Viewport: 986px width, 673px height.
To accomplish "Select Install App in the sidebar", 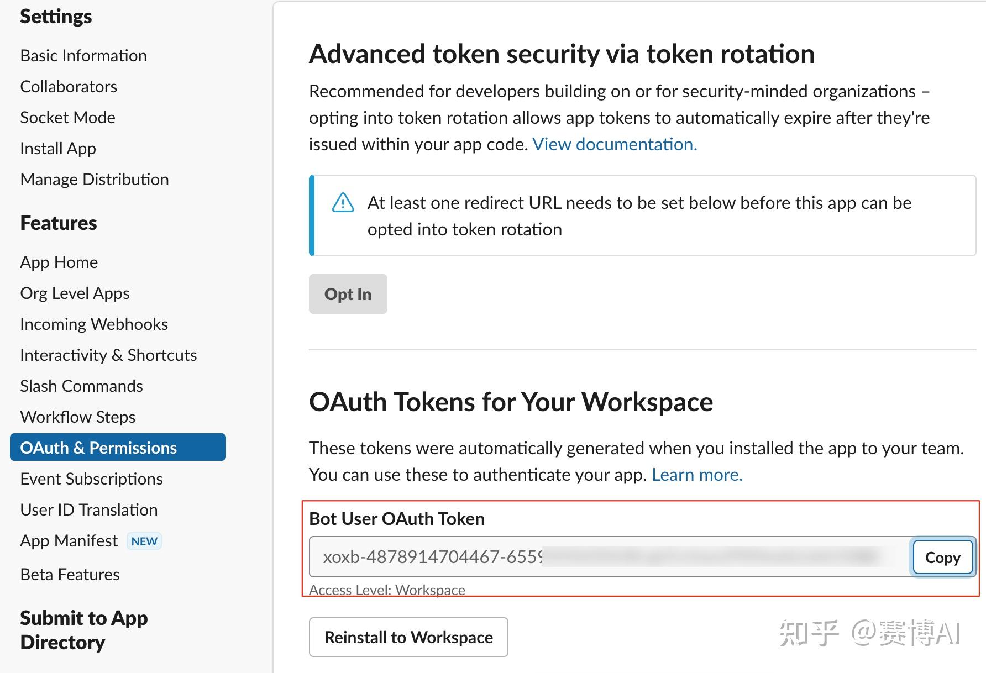I will [x=58, y=149].
